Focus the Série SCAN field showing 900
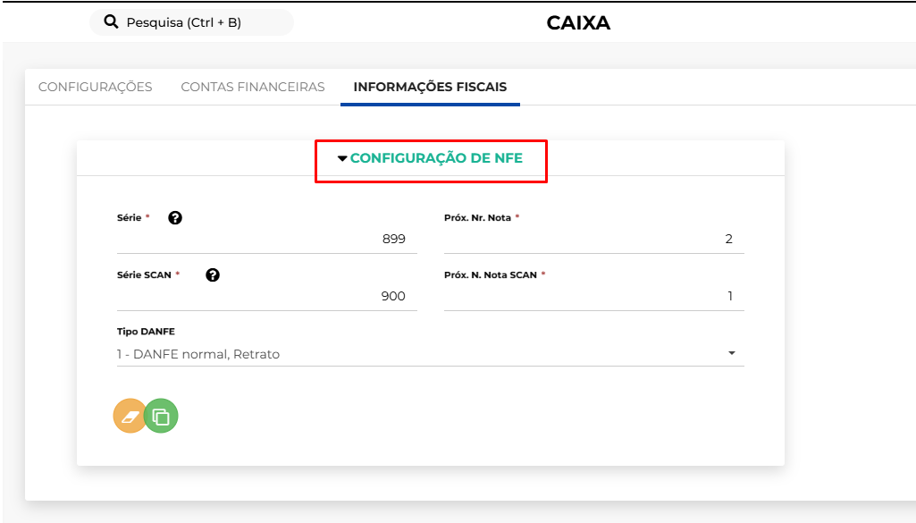Image resolution: width=916 pixels, height=523 pixels. 266,296
